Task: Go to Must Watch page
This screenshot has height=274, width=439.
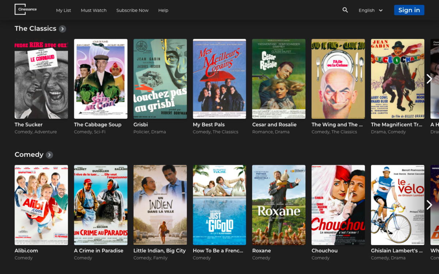Action: tap(94, 10)
